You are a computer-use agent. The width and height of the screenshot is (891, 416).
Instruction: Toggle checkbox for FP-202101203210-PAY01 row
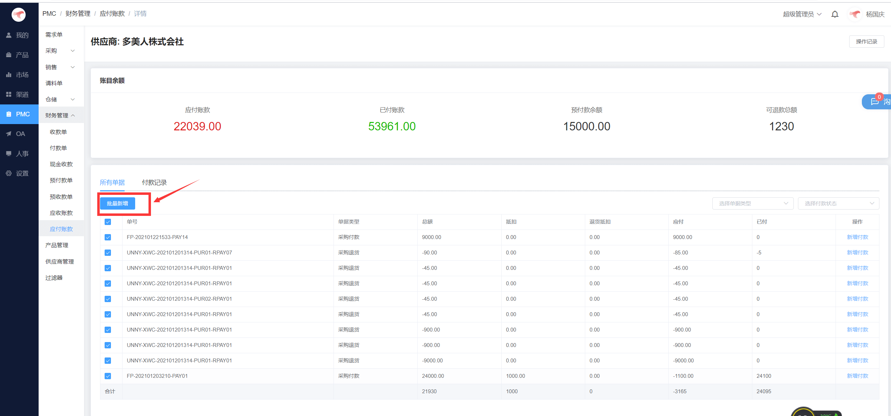click(x=108, y=376)
